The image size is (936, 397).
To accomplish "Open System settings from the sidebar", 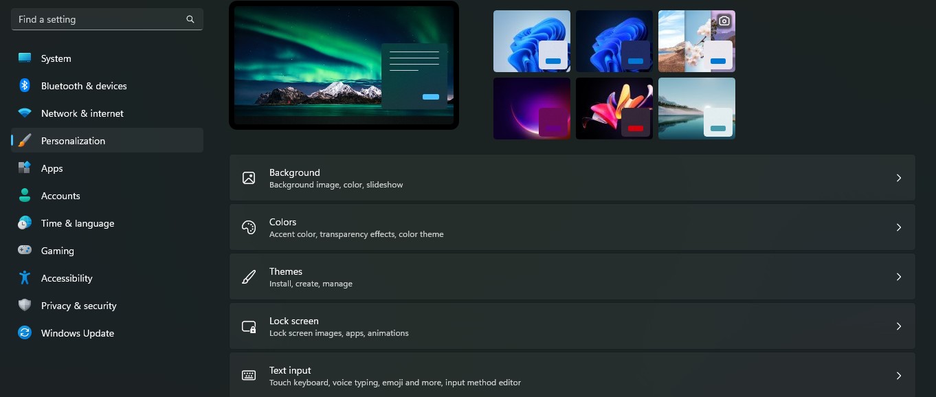I will pyautogui.click(x=25, y=58).
